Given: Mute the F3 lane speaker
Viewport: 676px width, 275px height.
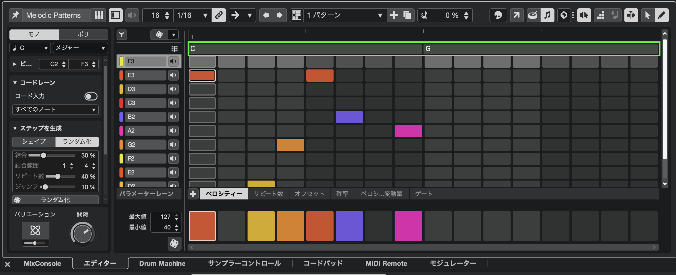Looking at the screenshot, I should click(173, 61).
